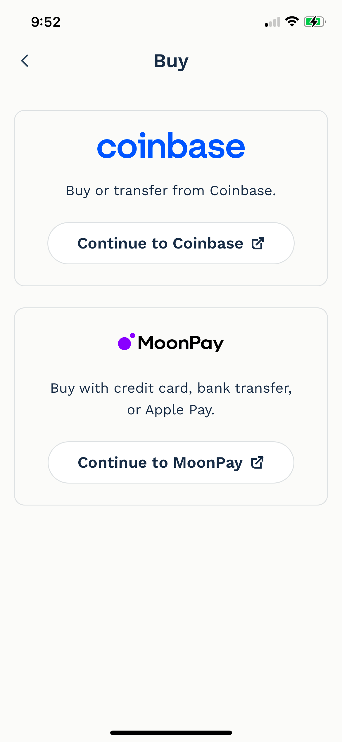Click the external link icon beside MoonPay
The image size is (342, 742).
pyautogui.click(x=257, y=462)
